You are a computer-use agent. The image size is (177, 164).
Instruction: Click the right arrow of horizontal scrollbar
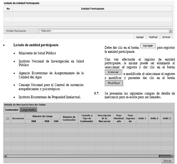point(172,156)
